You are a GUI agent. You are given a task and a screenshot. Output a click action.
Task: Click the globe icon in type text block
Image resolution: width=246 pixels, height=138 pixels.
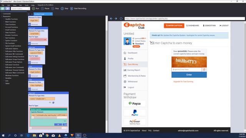(x=53, y=103)
